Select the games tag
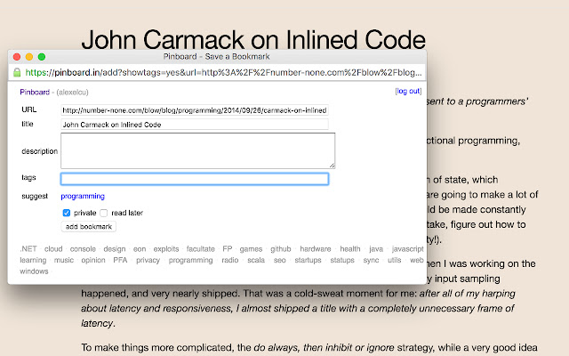This screenshot has height=356, width=569. (x=251, y=249)
